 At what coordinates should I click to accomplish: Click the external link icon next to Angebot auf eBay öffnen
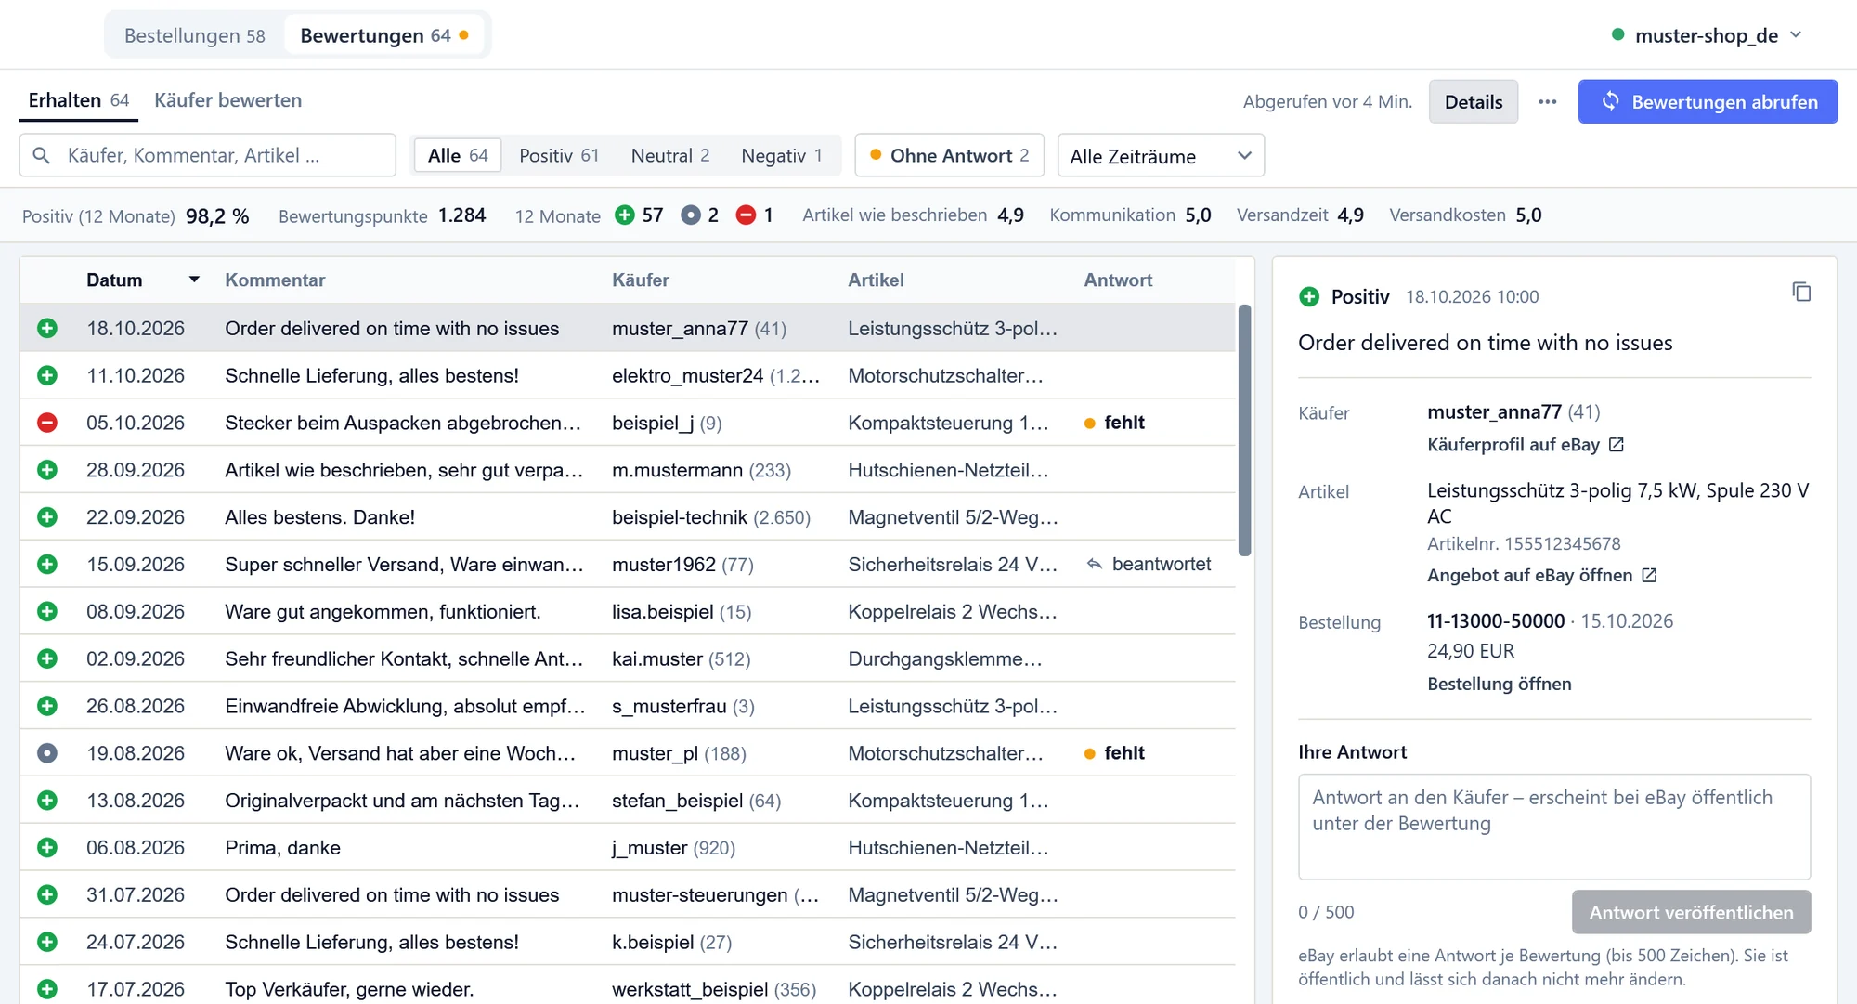pos(1649,576)
